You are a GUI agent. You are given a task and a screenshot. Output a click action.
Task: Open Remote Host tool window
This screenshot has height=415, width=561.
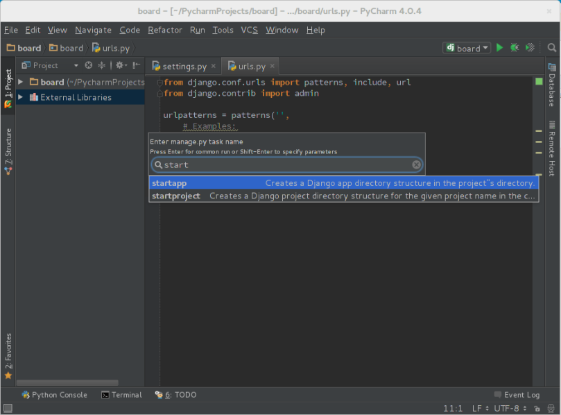pos(552,149)
